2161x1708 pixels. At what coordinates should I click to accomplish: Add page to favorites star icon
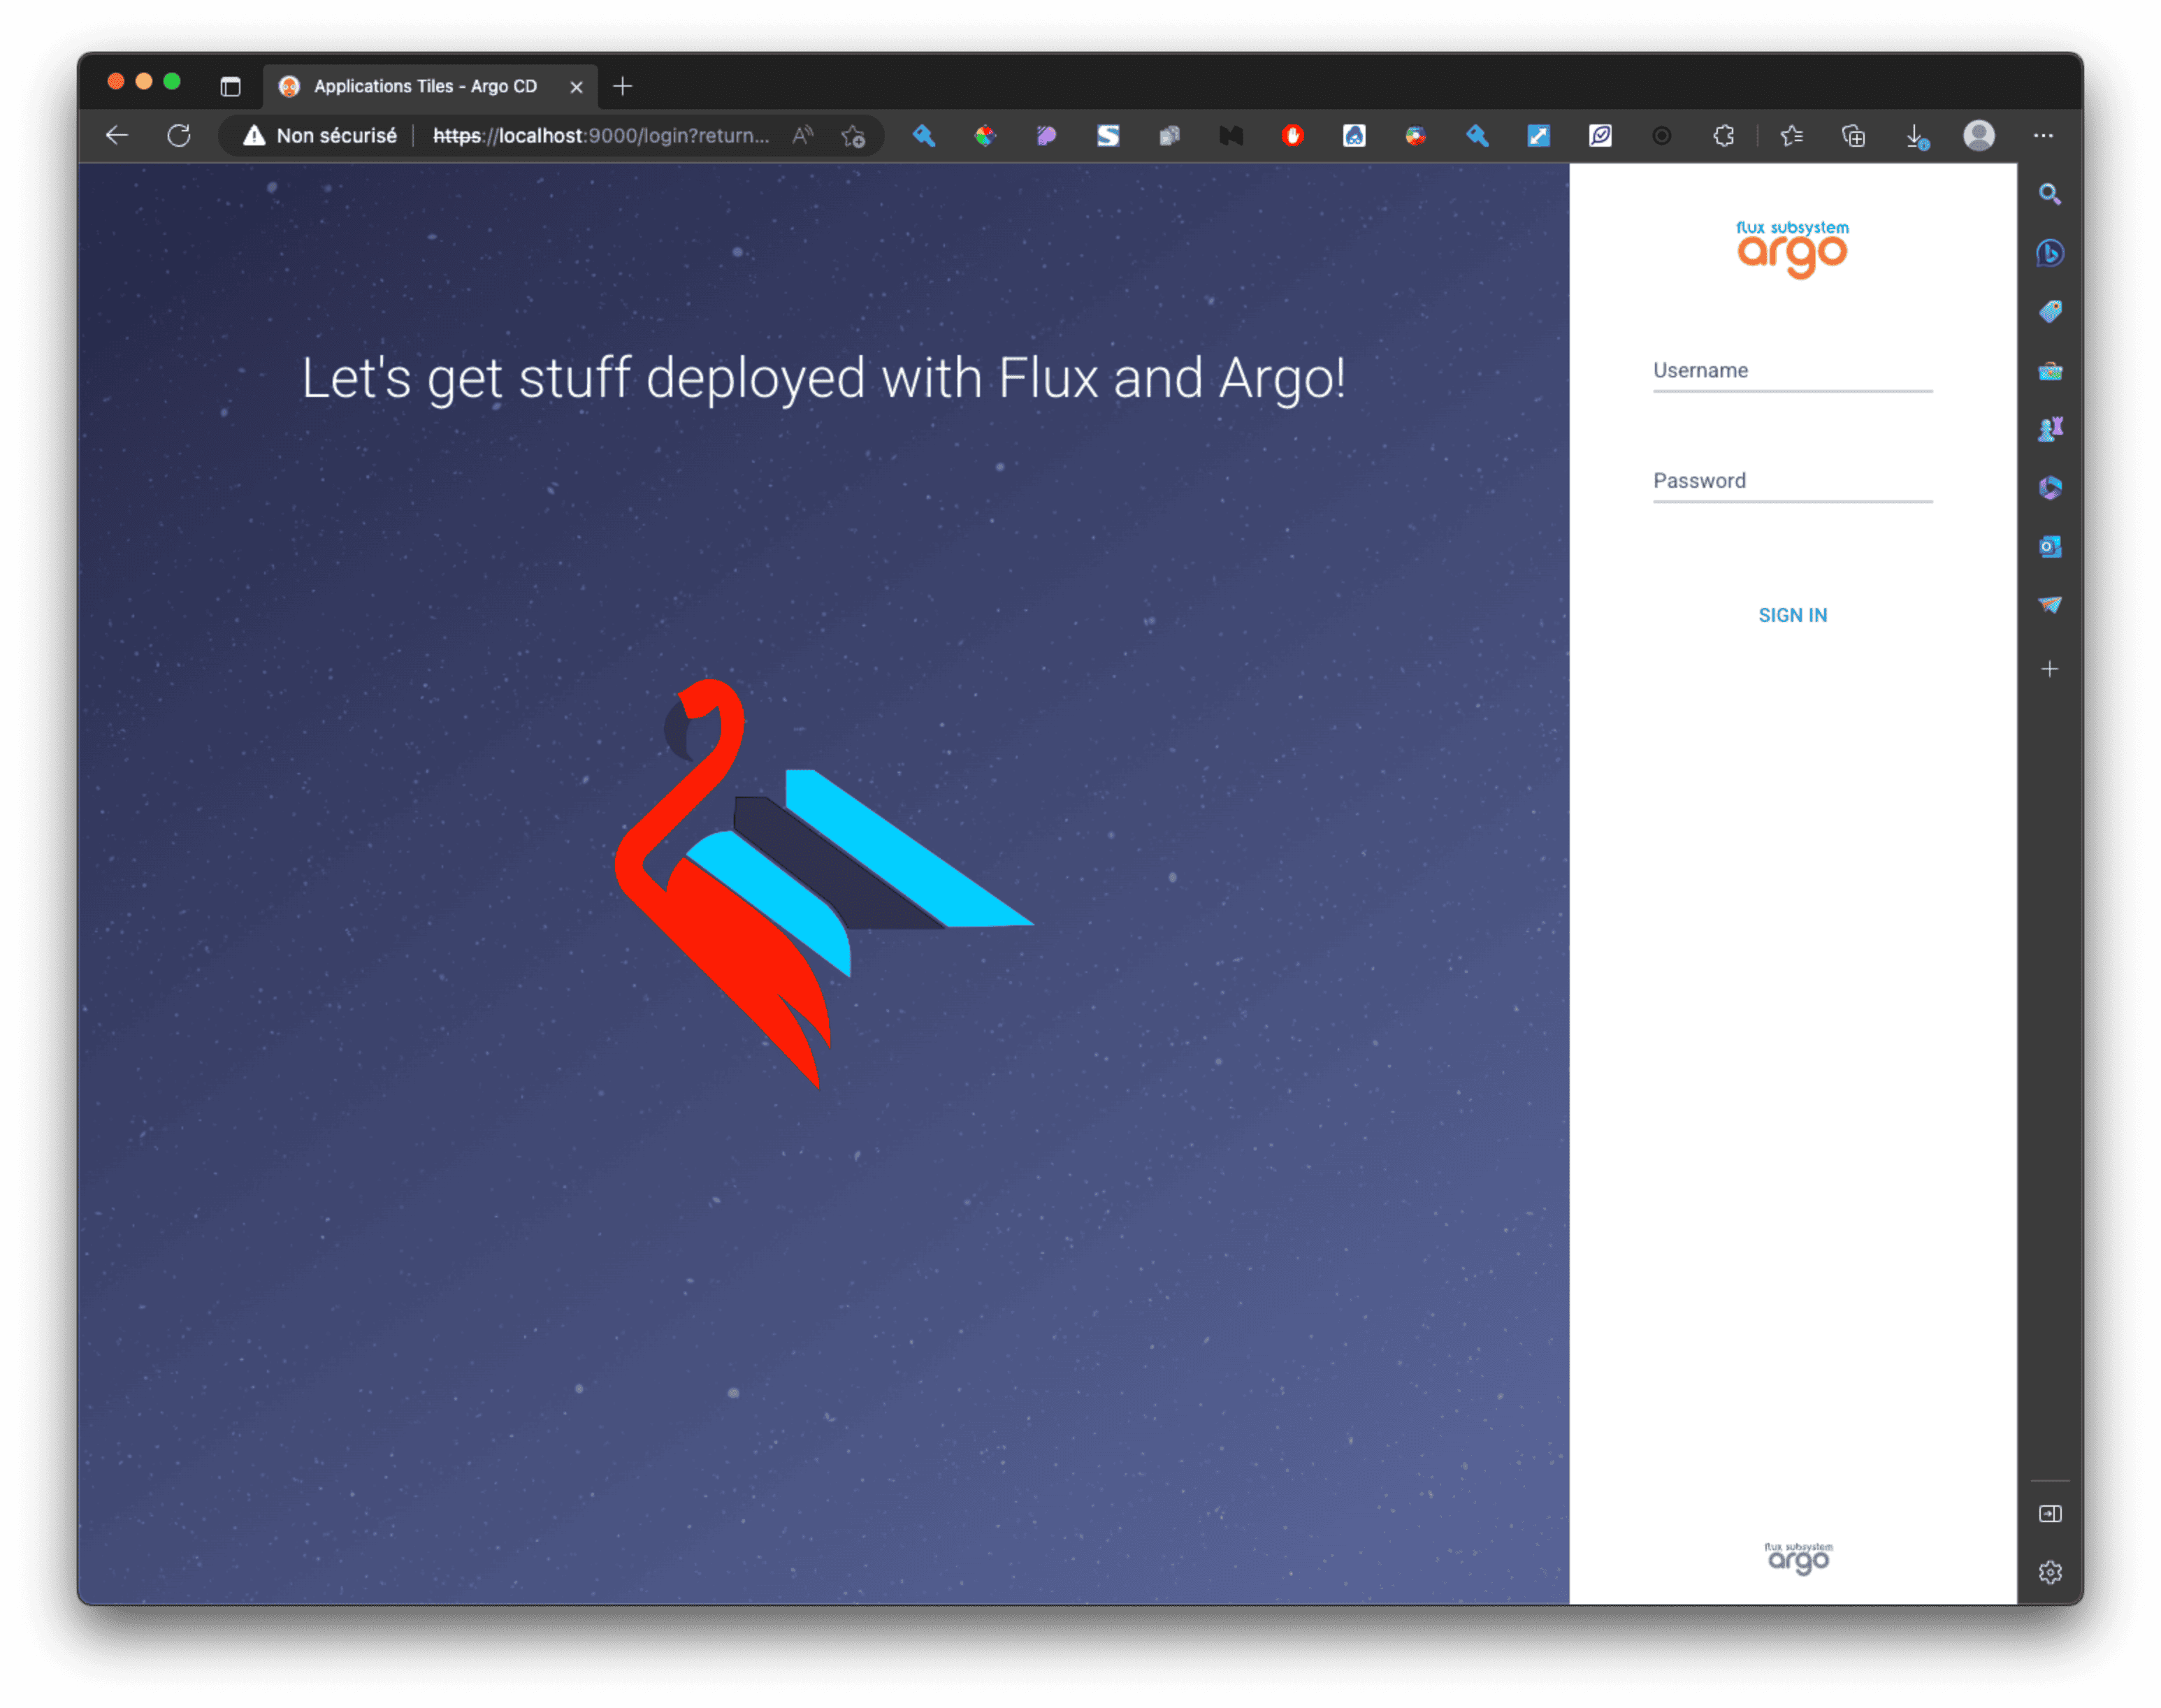click(853, 136)
